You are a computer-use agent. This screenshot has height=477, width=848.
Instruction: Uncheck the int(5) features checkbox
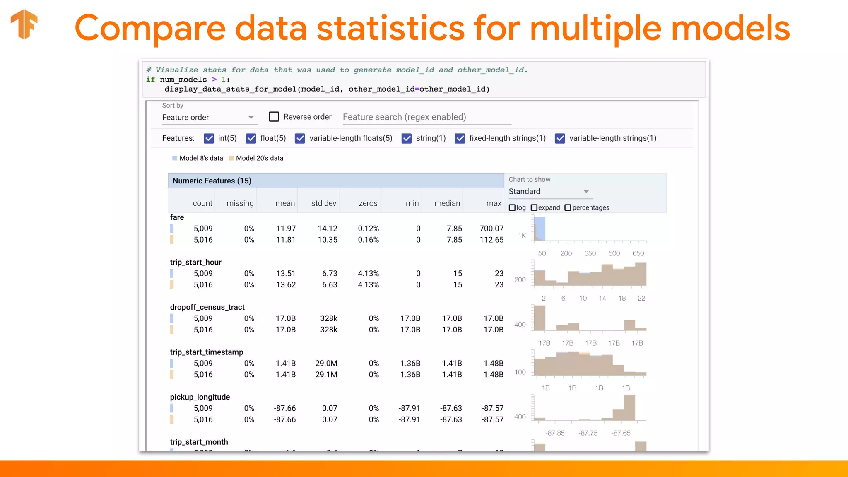point(209,138)
